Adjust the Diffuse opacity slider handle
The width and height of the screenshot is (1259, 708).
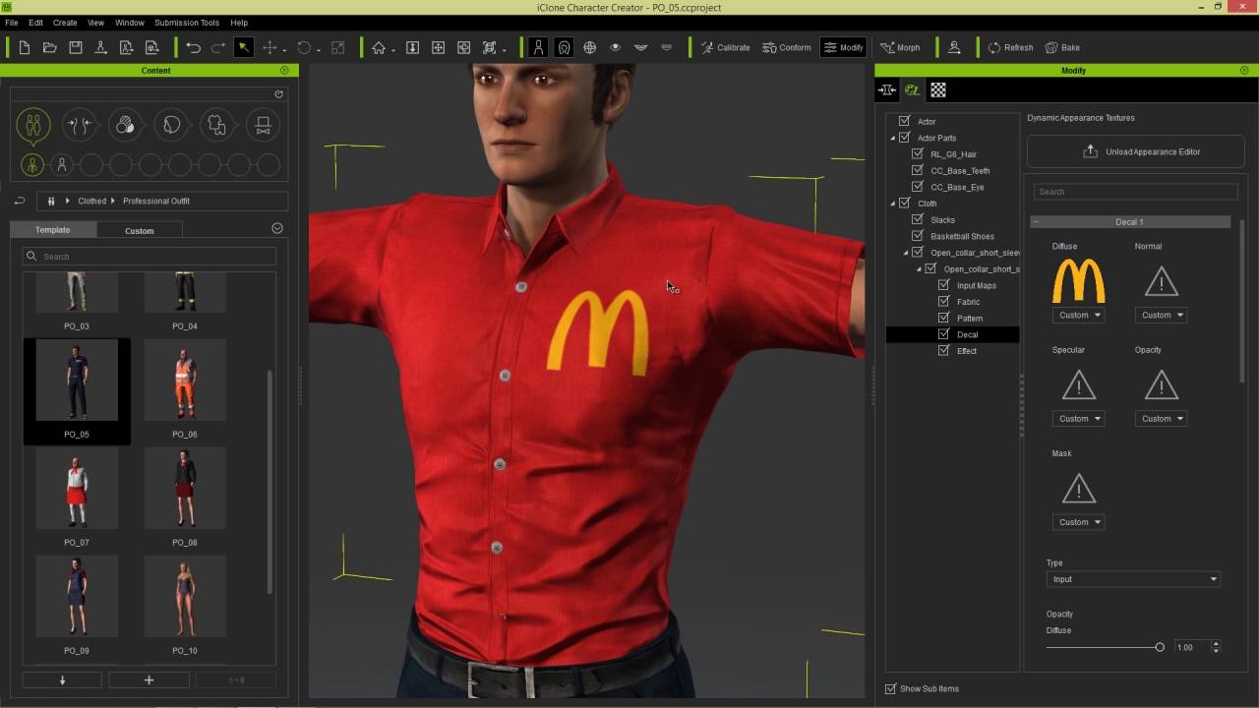click(1160, 647)
